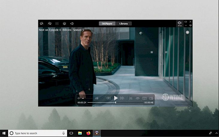
Task: Click the downward arrow mini-mode icon
Action: (190, 25)
